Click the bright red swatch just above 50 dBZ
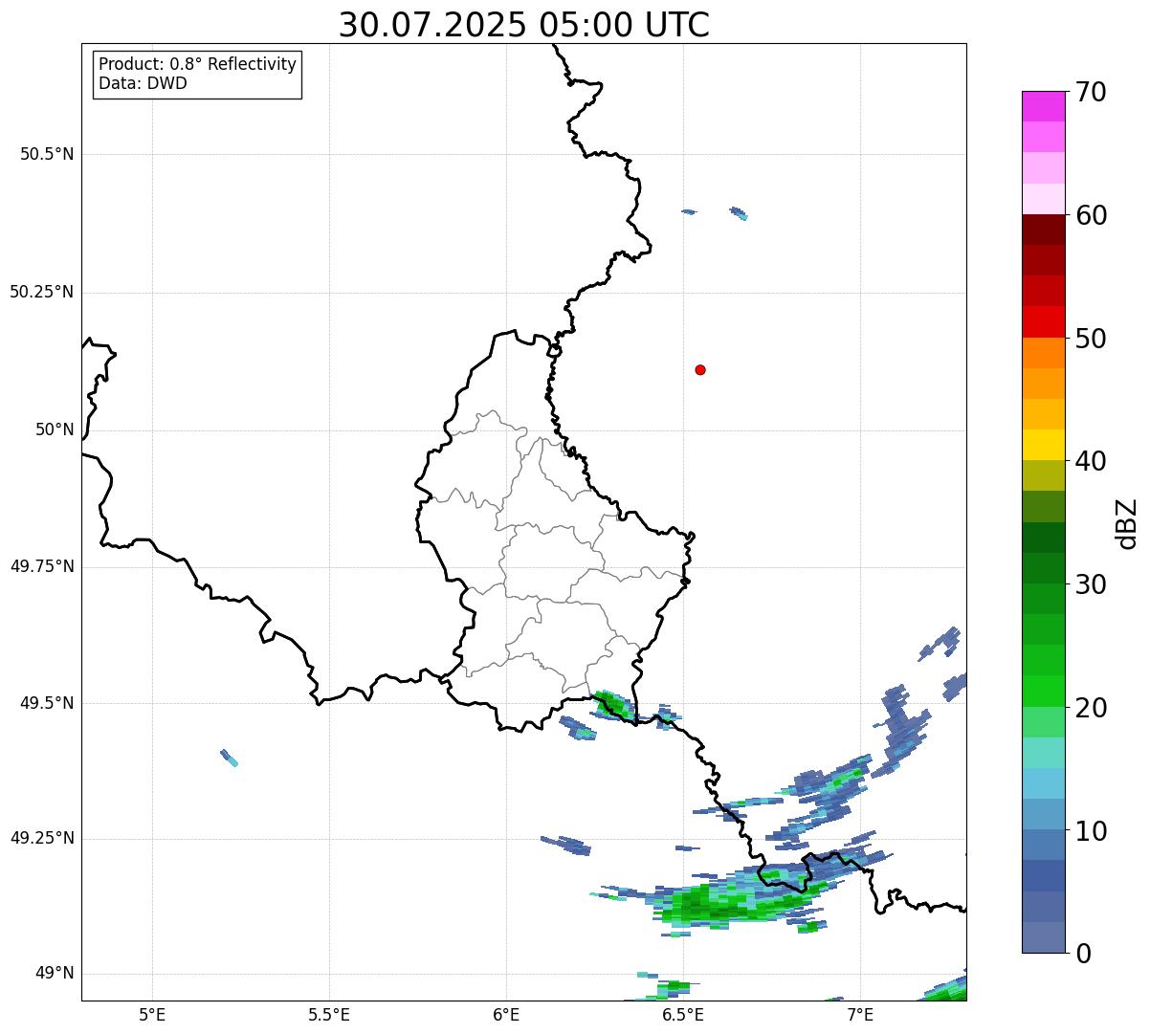 click(x=1043, y=321)
